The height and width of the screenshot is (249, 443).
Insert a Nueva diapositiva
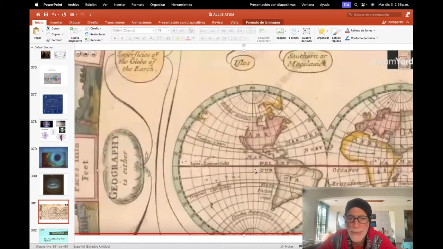click(x=75, y=35)
